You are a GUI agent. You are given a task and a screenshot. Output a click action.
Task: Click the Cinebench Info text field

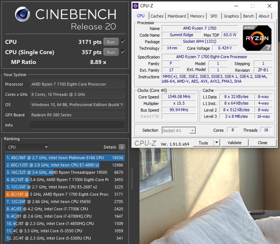[x=77, y=125]
